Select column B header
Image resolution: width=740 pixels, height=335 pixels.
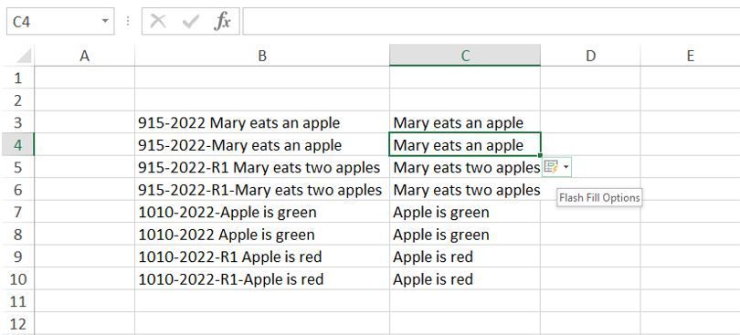click(262, 56)
